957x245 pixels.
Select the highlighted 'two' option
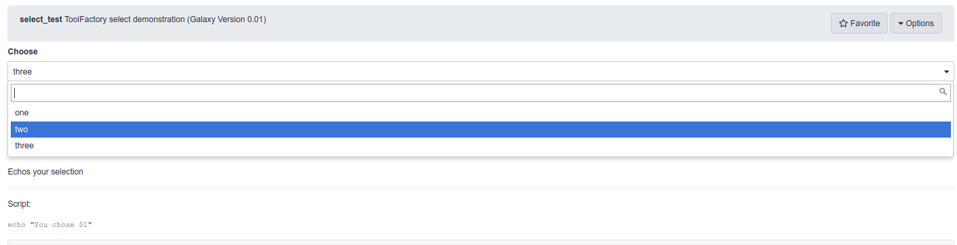481,130
